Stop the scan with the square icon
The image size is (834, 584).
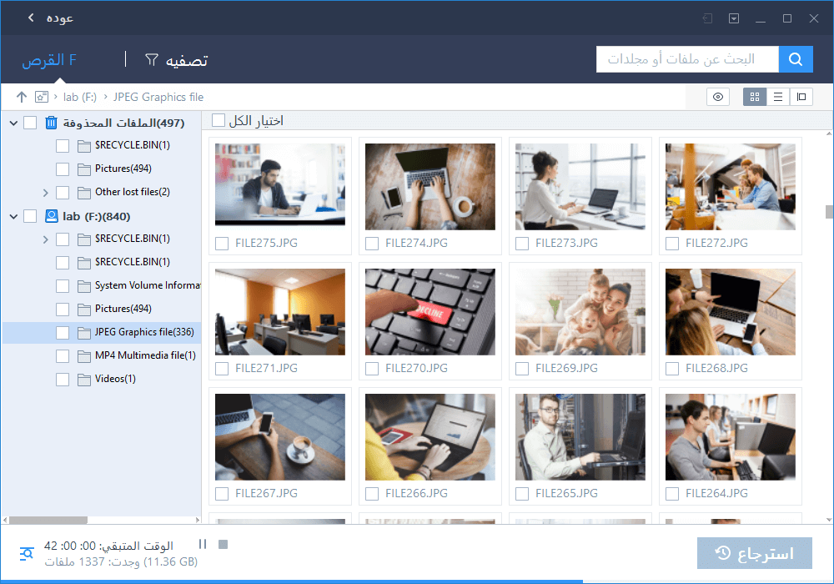coord(223,545)
